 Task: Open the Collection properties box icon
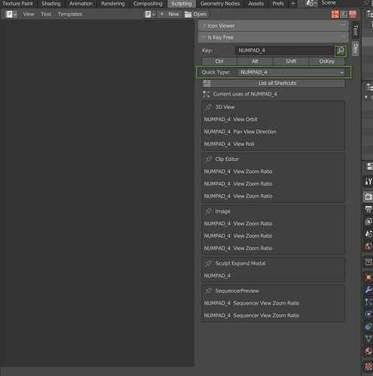(x=368, y=262)
